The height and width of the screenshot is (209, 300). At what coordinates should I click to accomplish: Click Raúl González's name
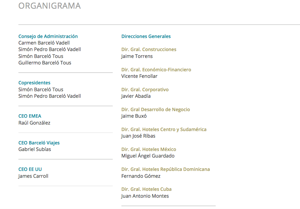34,123
